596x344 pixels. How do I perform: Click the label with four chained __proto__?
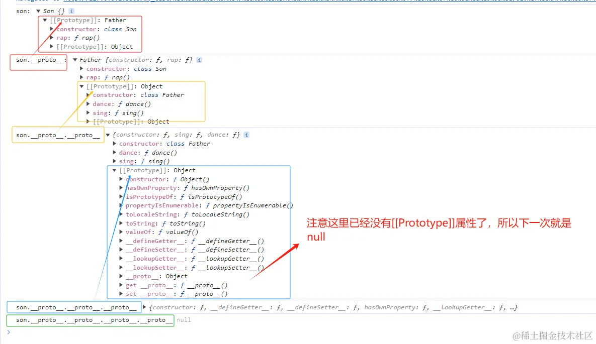[94, 320]
